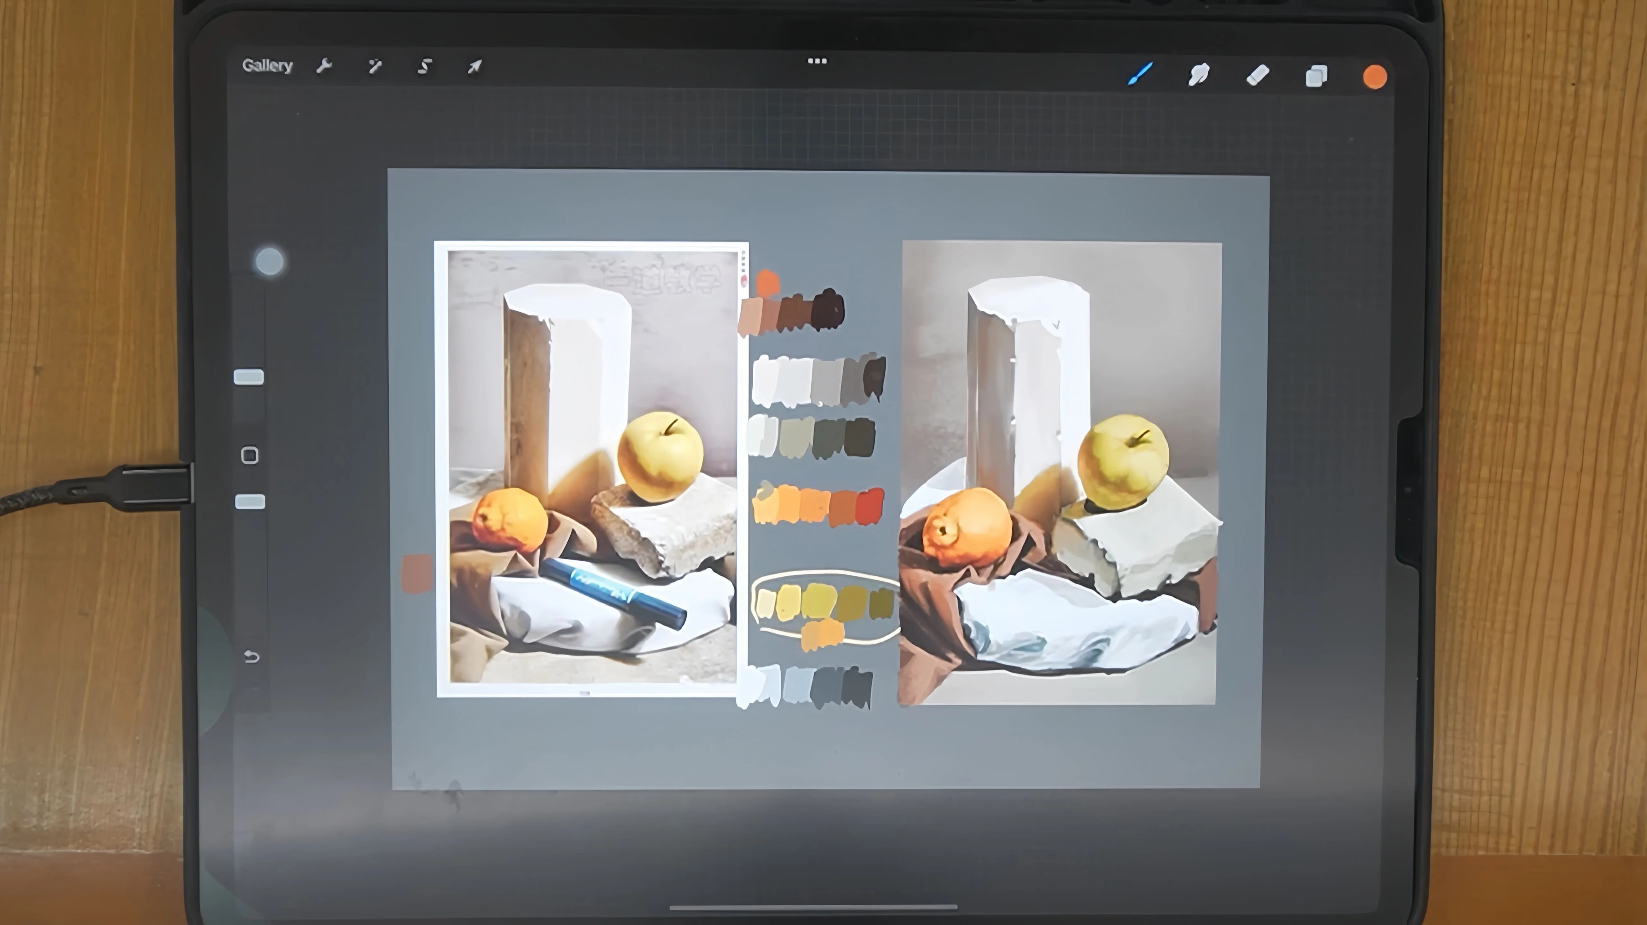This screenshot has width=1647, height=925.
Task: Select the Brush tool
Action: tap(1141, 74)
